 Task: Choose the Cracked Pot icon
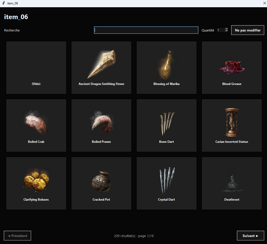coord(101,182)
